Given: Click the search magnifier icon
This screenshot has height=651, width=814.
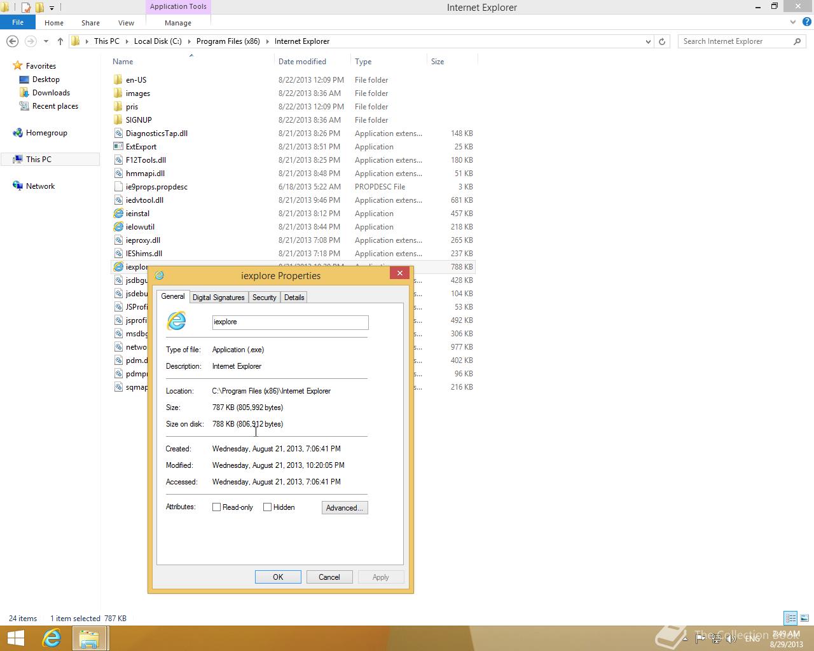Looking at the screenshot, I should coord(797,41).
